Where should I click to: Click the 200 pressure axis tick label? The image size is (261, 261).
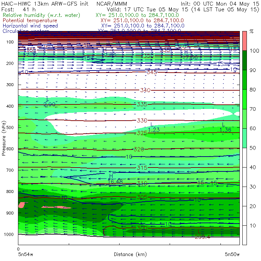click(10, 63)
